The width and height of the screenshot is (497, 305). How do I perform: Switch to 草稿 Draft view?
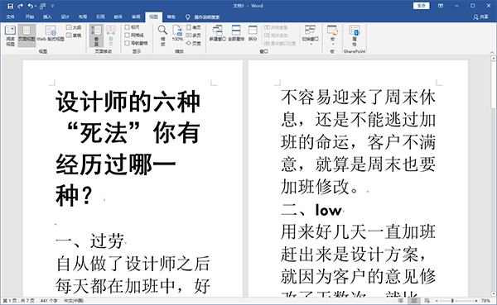[74, 36]
